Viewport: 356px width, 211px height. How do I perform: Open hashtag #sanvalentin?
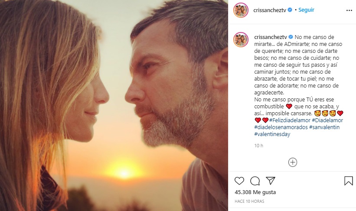(324, 127)
